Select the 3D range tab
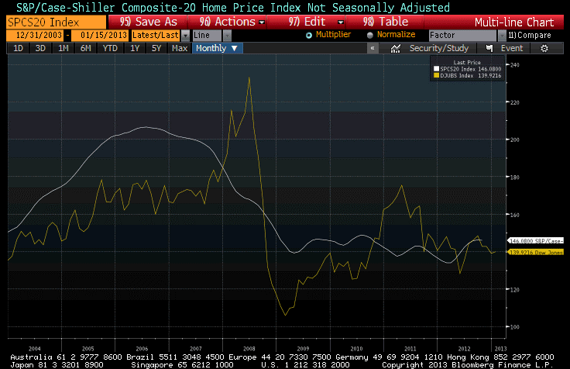The height and width of the screenshot is (369, 570). [x=40, y=48]
